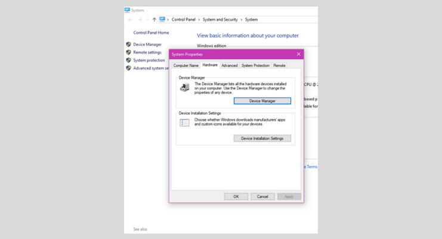
Task: Confirm with the OK button
Action: [x=236, y=197]
